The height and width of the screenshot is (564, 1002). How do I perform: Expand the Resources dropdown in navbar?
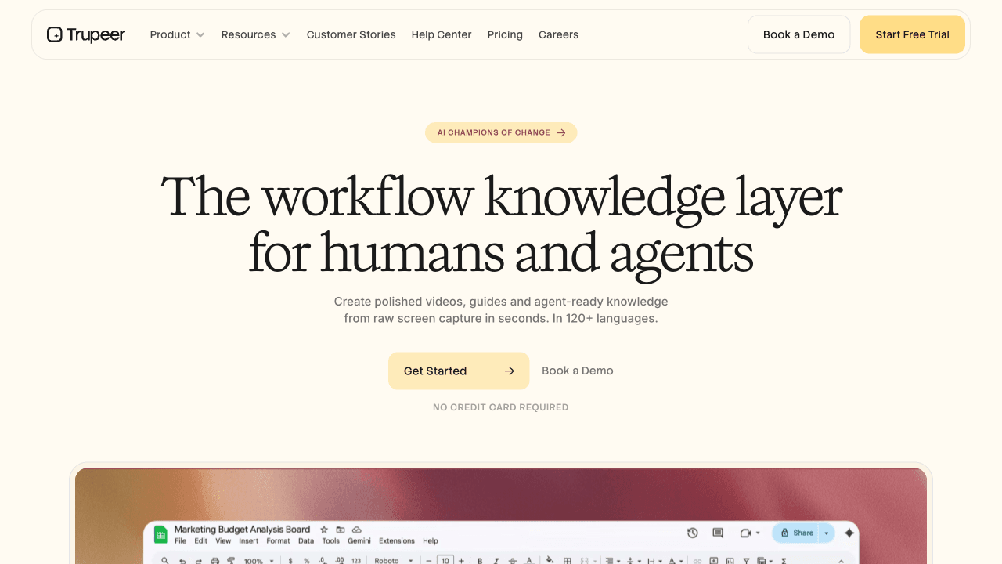point(256,34)
